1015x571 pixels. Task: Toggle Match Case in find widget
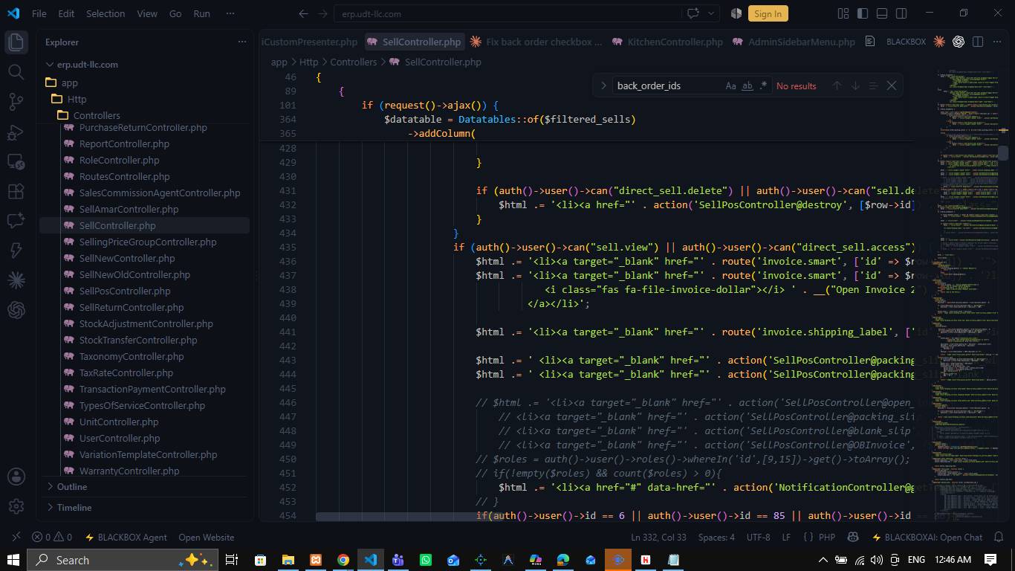click(730, 86)
